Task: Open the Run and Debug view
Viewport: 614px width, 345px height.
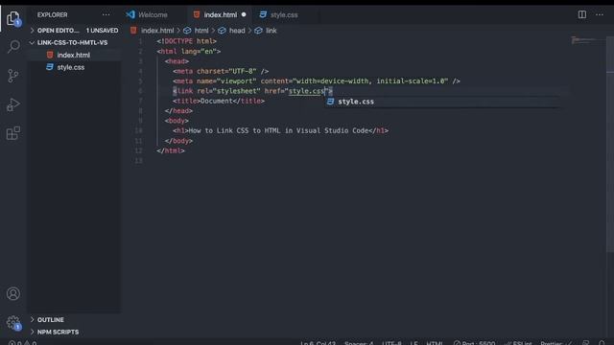Action: coord(13,104)
